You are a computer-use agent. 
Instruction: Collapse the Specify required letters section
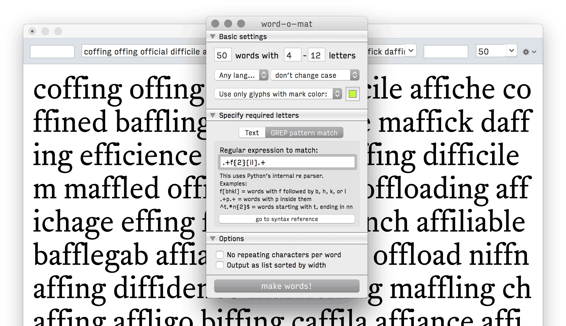213,115
